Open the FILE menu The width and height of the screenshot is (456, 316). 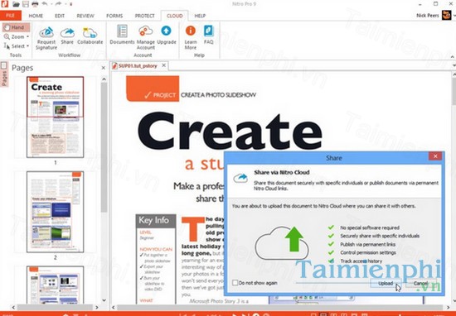click(x=11, y=16)
